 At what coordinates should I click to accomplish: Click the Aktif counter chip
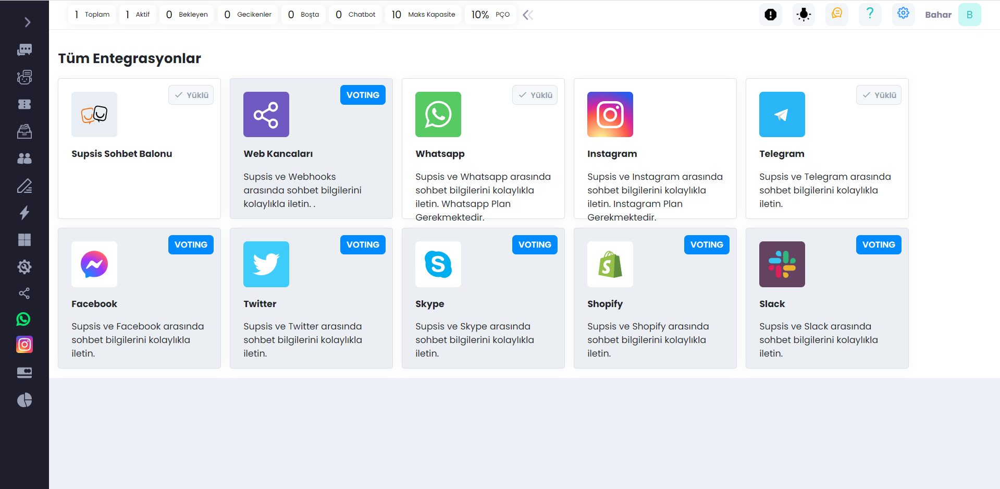(x=138, y=15)
